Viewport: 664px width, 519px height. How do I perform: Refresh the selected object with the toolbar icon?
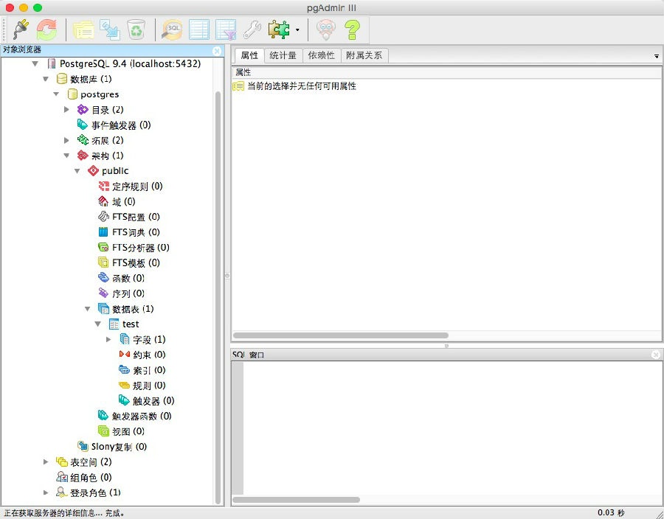pyautogui.click(x=46, y=29)
